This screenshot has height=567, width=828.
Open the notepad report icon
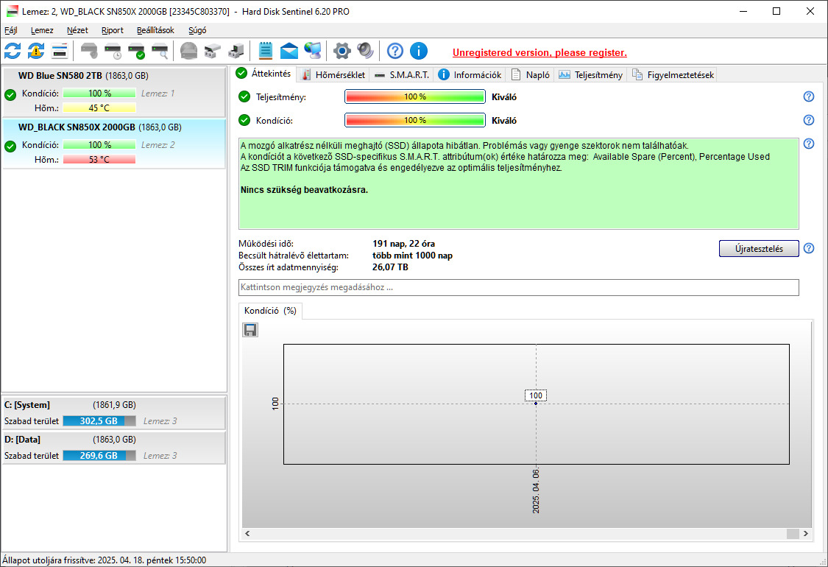coord(266,52)
